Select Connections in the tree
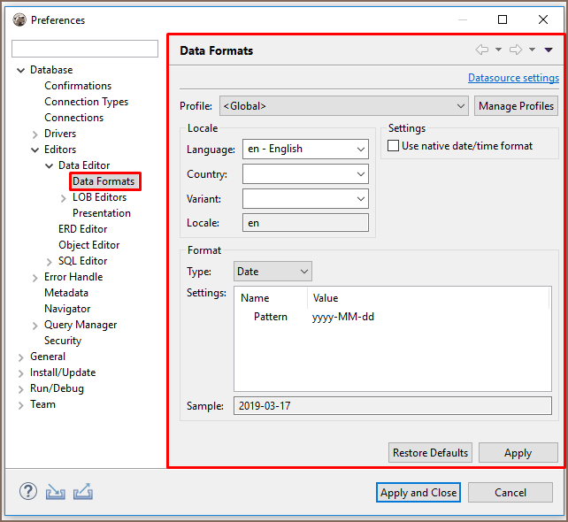568x522 pixels. click(x=74, y=118)
